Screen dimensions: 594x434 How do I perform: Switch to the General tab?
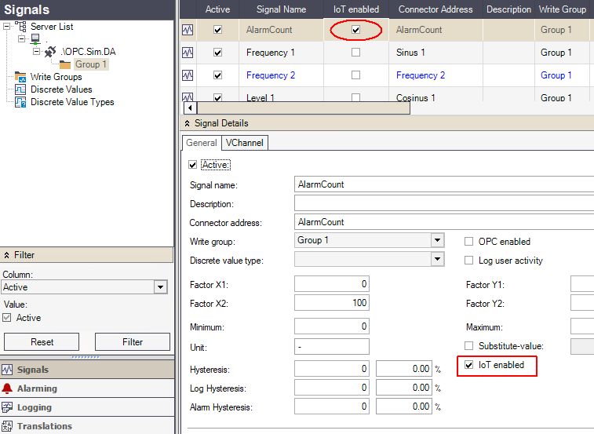tap(202, 143)
